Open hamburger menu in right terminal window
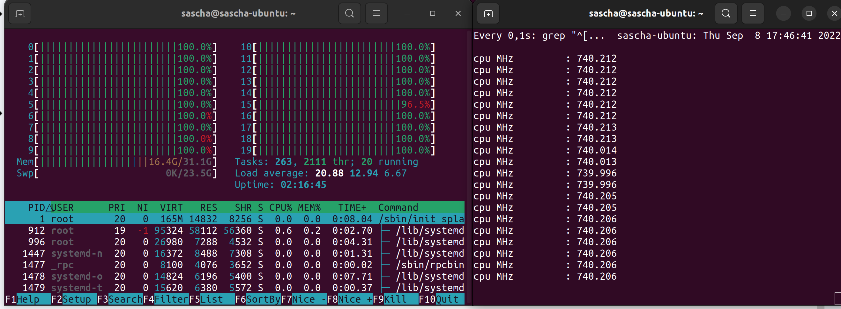 click(x=753, y=13)
